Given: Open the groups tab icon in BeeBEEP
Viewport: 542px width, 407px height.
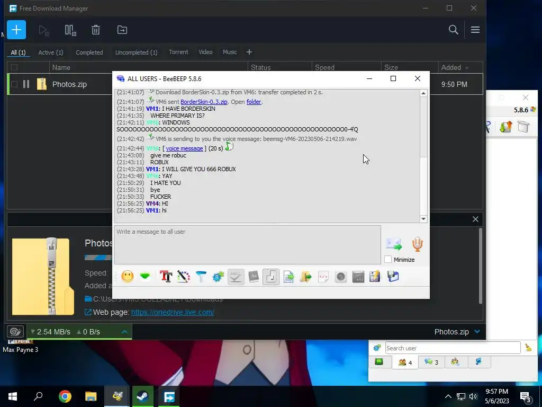Looking at the screenshot, I should 455,361.
